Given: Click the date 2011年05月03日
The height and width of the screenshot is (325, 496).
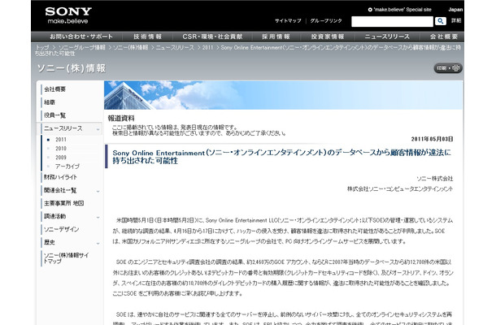Looking at the screenshot, I should [x=432, y=139].
